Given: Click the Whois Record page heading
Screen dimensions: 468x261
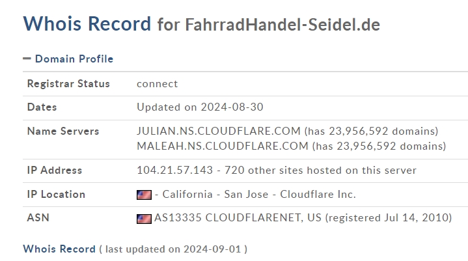Looking at the screenshot, I should [87, 23].
